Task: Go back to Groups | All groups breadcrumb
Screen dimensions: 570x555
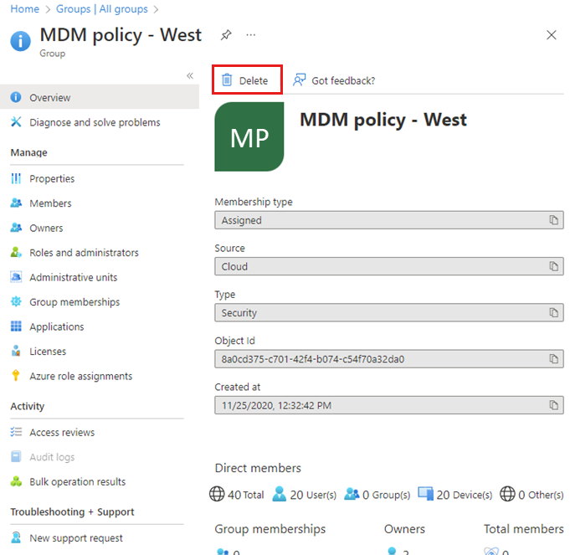Action: (x=102, y=9)
